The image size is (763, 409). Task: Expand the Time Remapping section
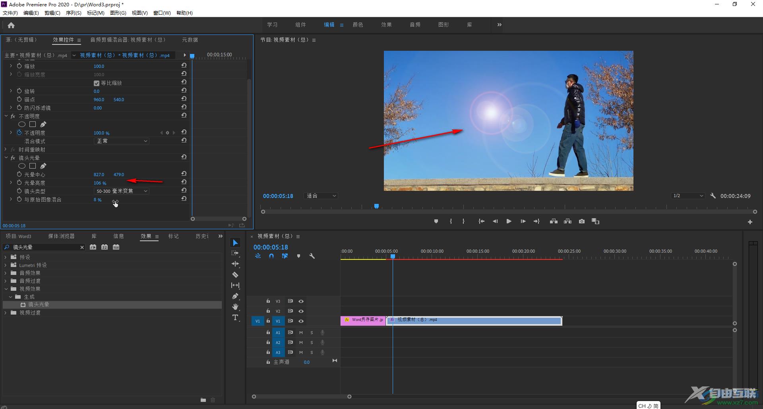click(x=6, y=149)
